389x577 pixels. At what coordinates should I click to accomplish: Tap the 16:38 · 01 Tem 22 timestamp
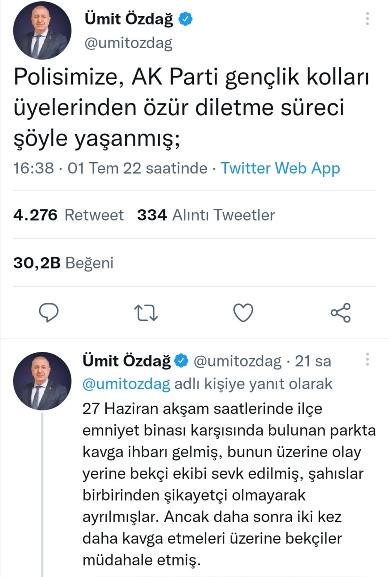coord(110,168)
